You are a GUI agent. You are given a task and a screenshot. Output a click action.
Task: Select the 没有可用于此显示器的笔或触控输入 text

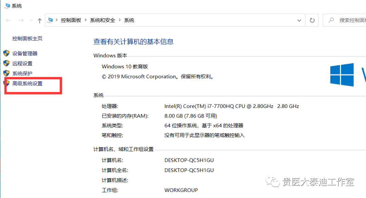click(x=204, y=135)
